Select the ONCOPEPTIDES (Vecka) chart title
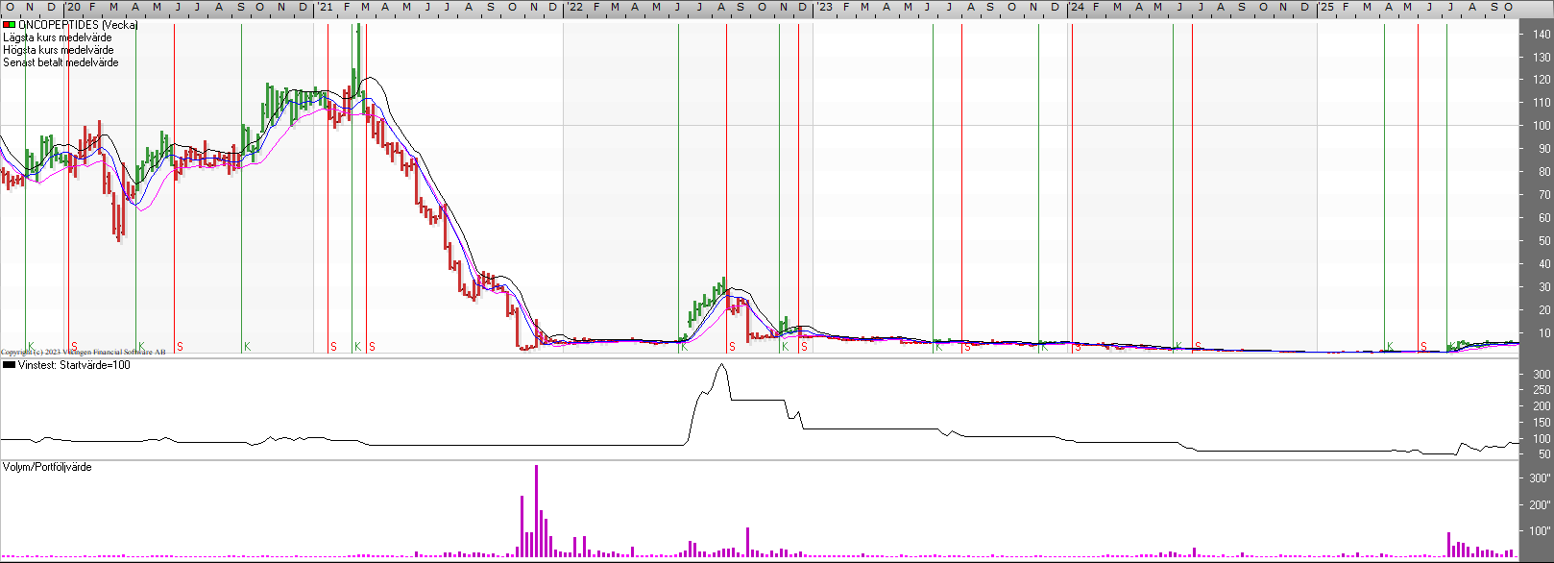 coord(78,25)
